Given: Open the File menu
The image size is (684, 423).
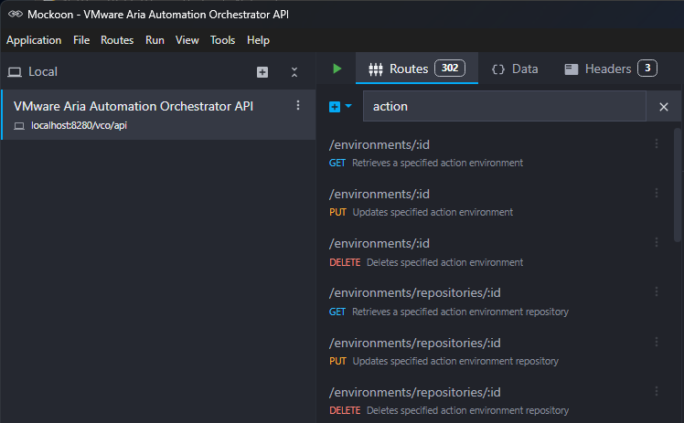Looking at the screenshot, I should (81, 40).
